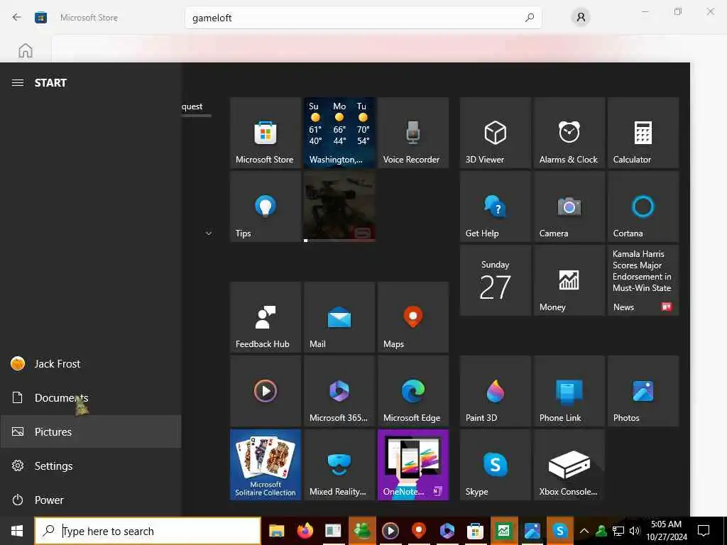
Task: Launch the Paint 3D tile
Action: [x=495, y=391]
